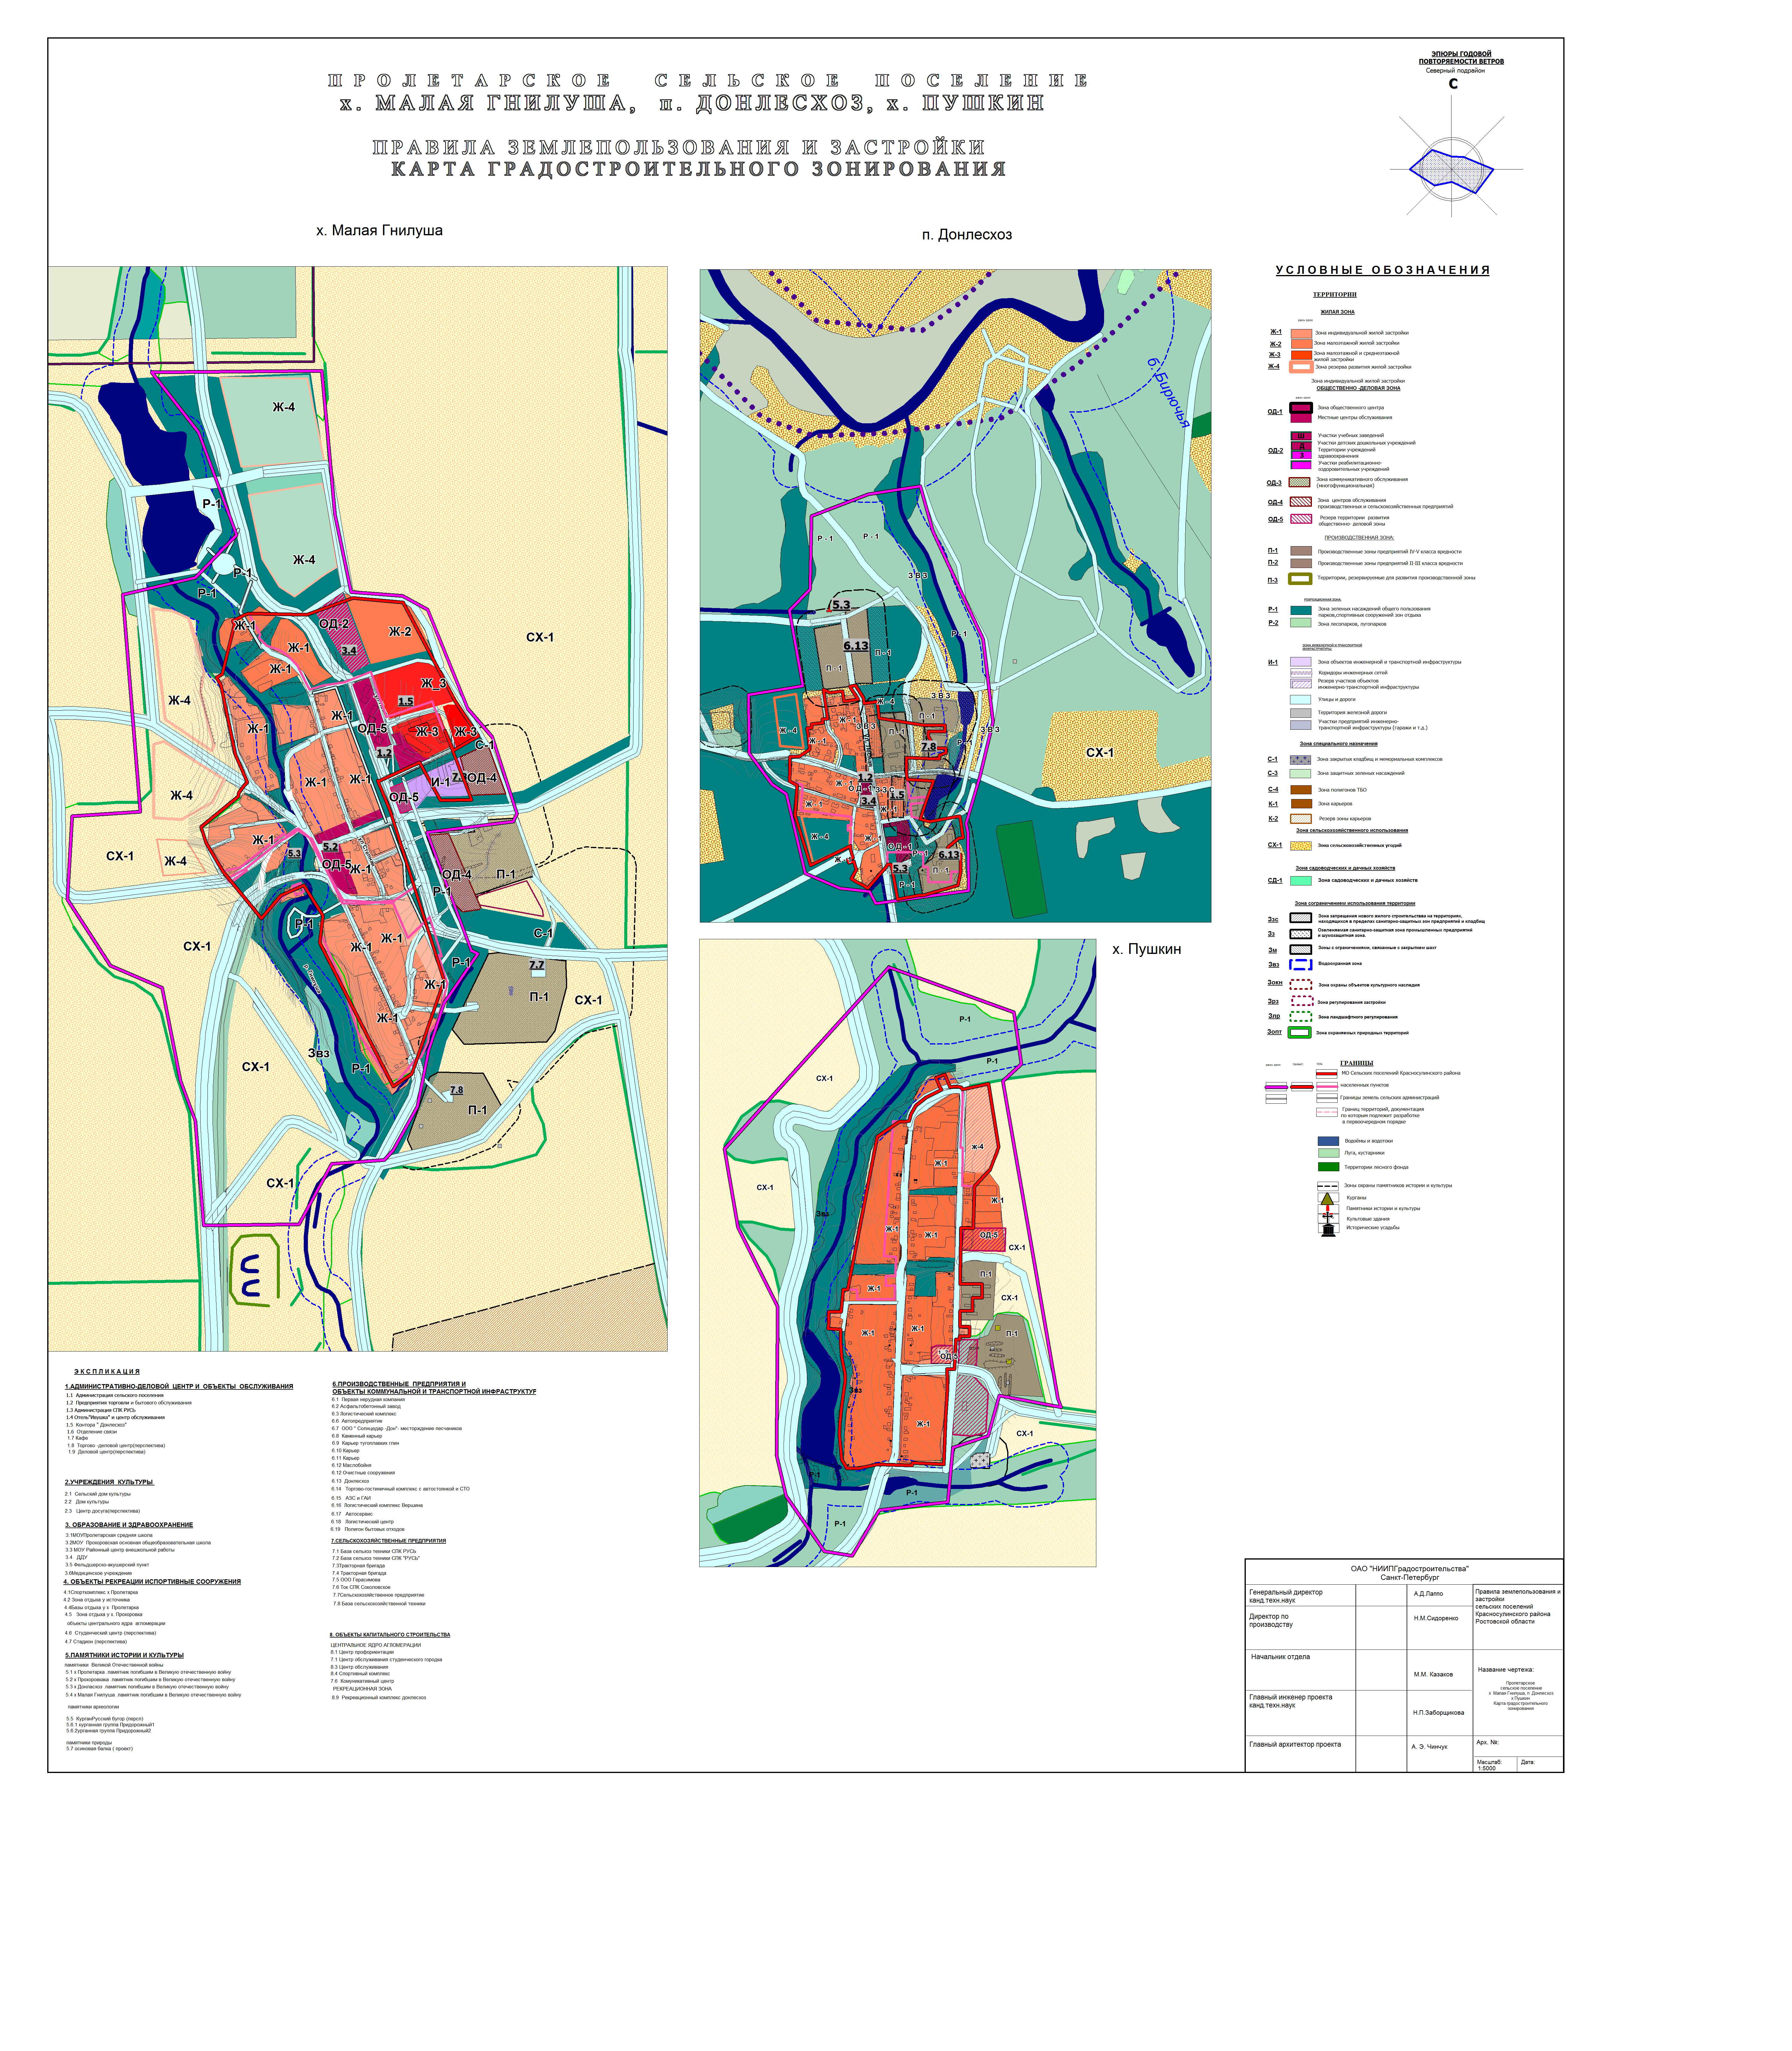Click the Зопт green double-outline symbol
Screen dimensions: 1792x2051
1300,1032
